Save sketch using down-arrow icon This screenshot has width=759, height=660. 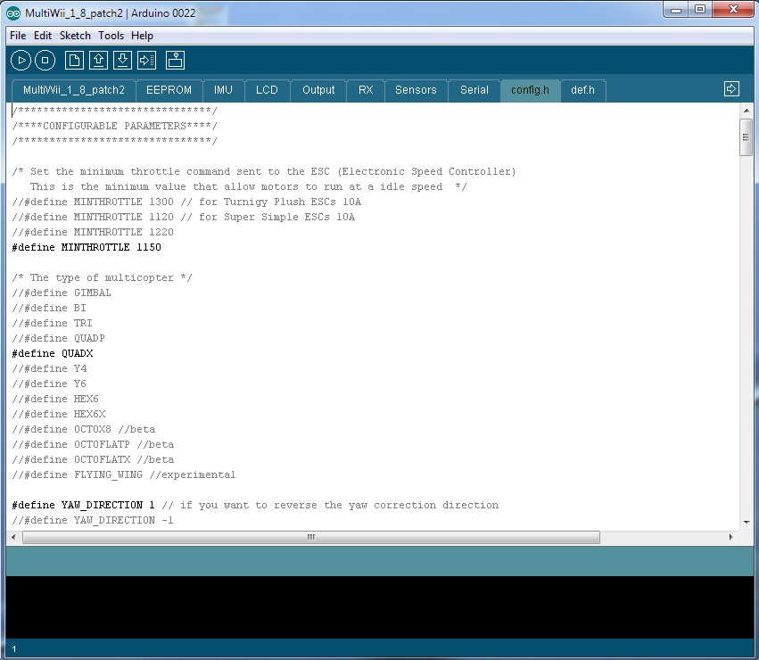(x=123, y=61)
